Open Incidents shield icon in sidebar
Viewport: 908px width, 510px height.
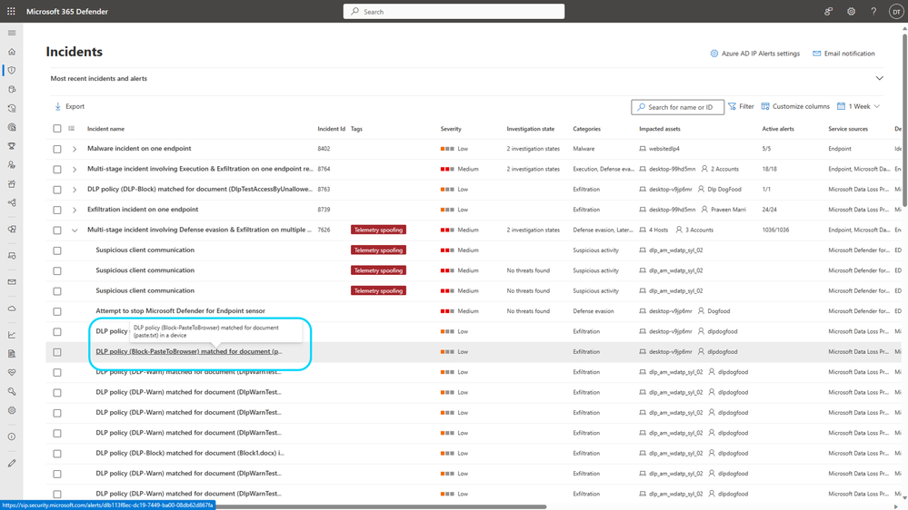(12, 70)
